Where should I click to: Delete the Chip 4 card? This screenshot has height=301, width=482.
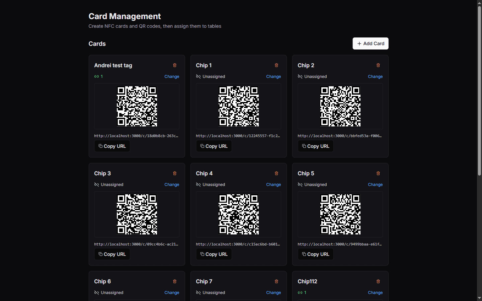pos(276,173)
